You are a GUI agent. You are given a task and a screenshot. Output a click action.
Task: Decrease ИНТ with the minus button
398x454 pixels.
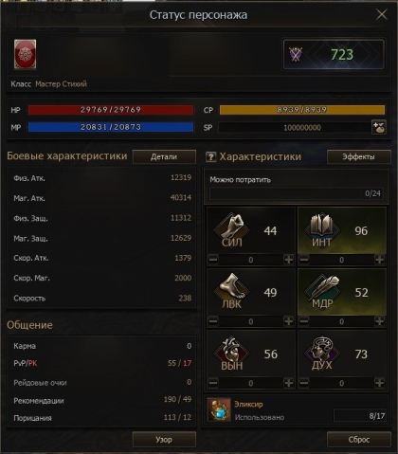tap(304, 260)
